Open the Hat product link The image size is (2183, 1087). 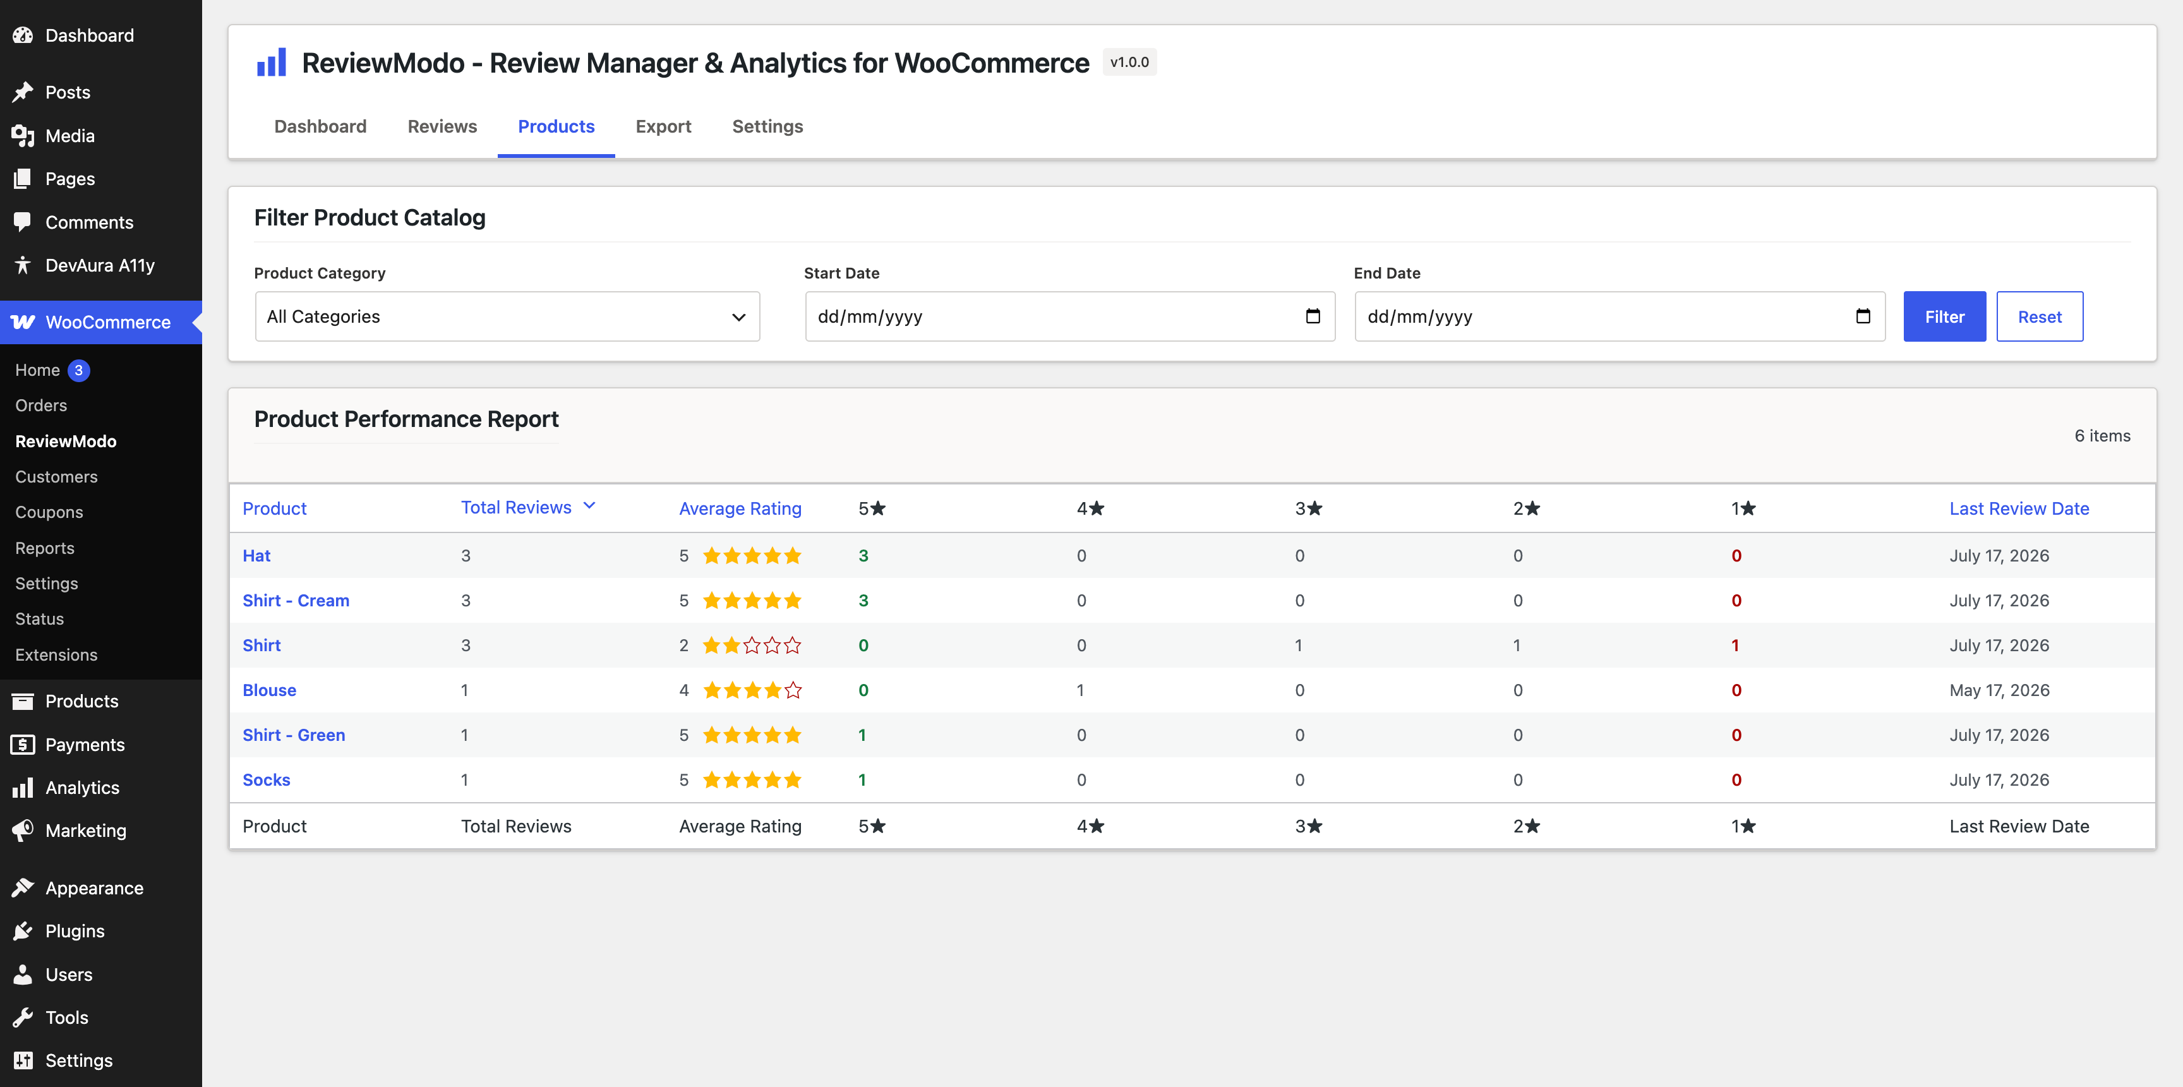[256, 556]
